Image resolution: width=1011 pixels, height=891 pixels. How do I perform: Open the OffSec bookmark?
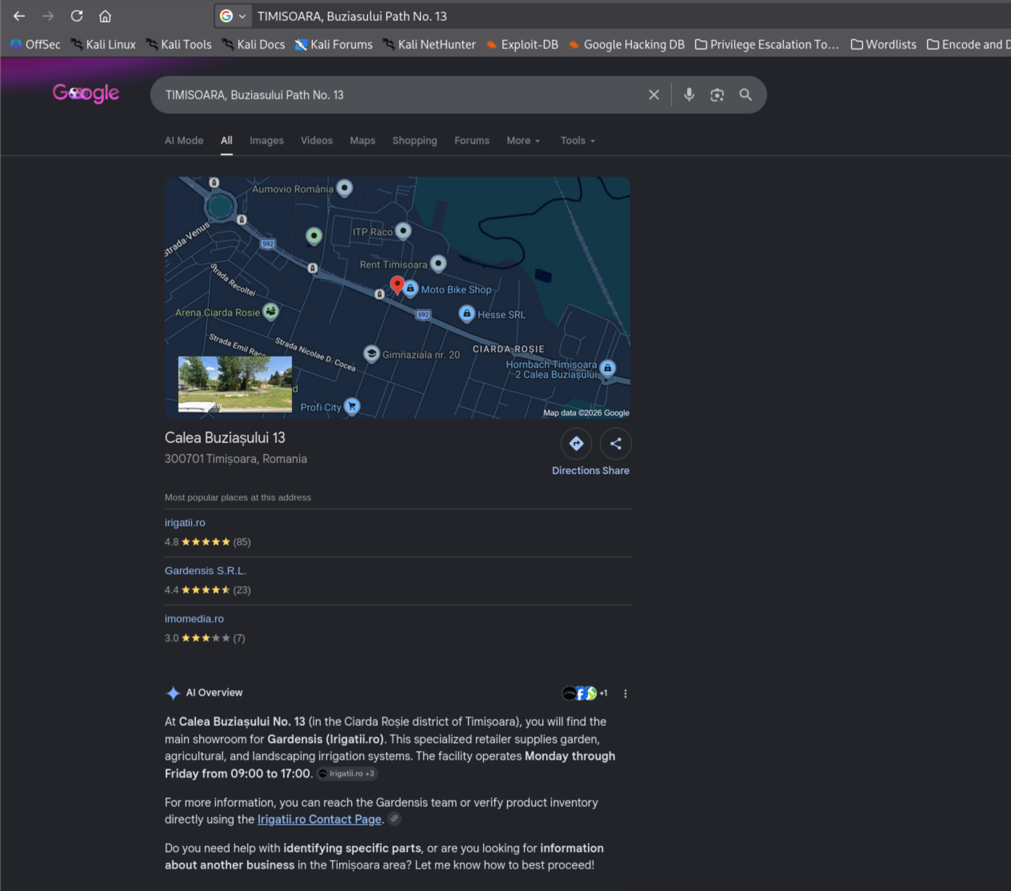point(35,44)
